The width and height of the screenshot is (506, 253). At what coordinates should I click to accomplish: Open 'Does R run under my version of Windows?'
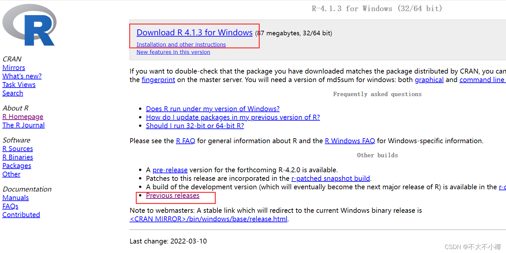[x=213, y=109]
